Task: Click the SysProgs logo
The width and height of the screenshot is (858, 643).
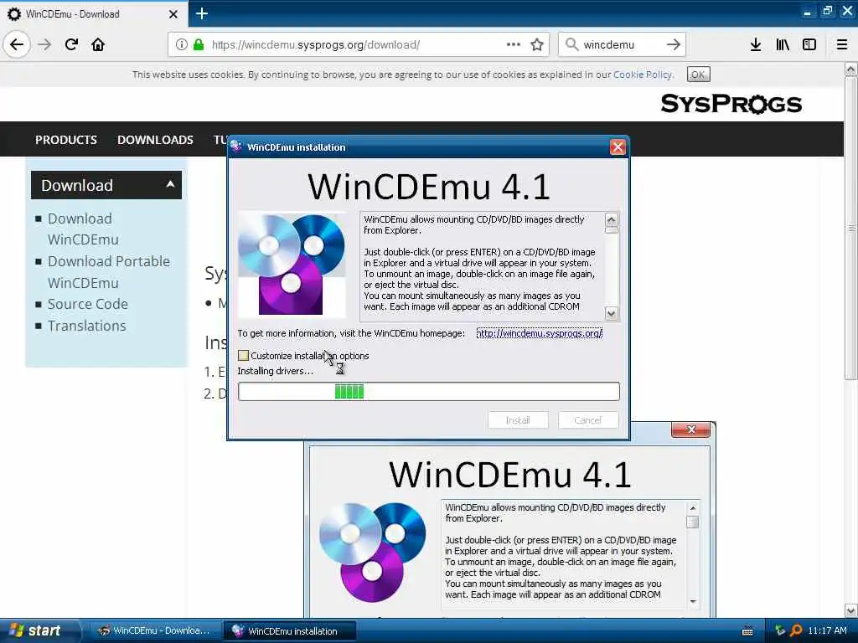Action: click(731, 103)
